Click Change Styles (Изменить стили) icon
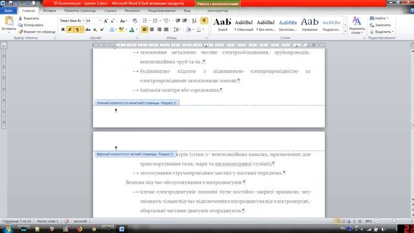Image resolution: width=414 pixels, height=233 pixels. [x=356, y=25]
